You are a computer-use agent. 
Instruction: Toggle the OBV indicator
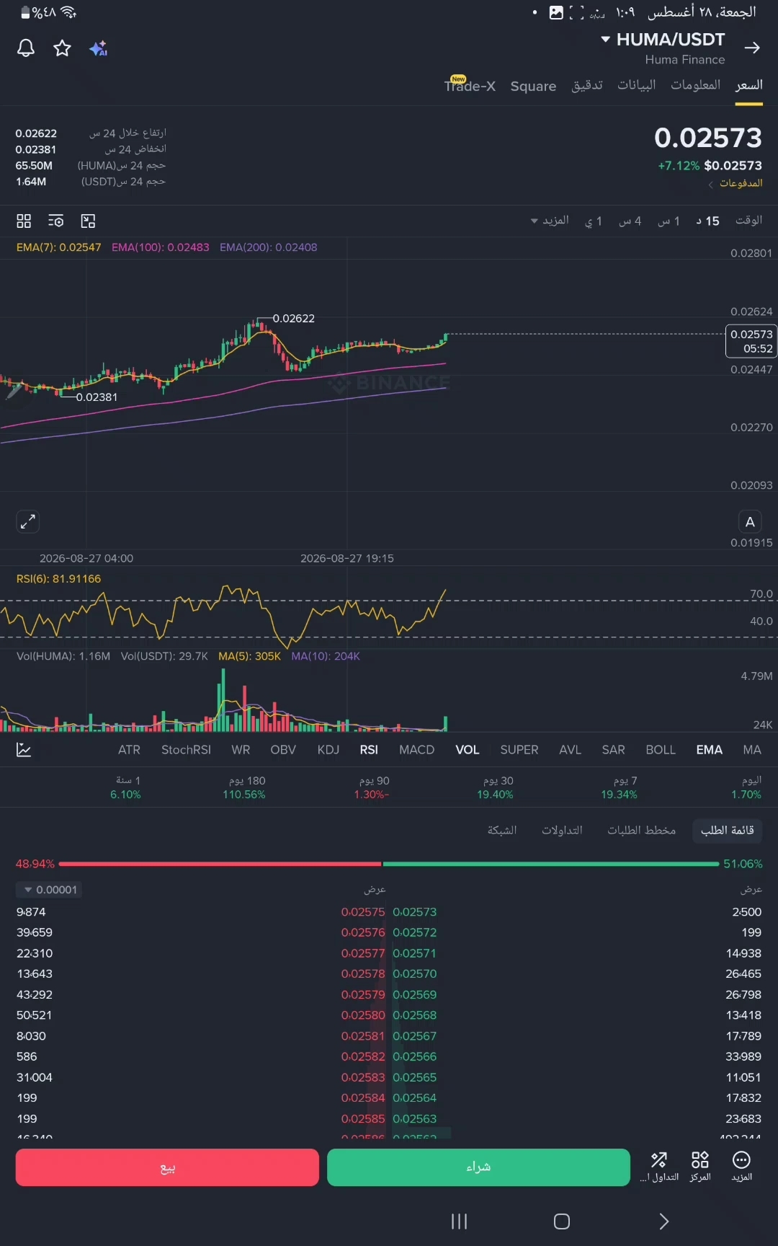[x=283, y=750]
